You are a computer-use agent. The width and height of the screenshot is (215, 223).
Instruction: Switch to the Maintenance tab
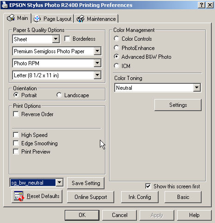[x=96, y=19]
